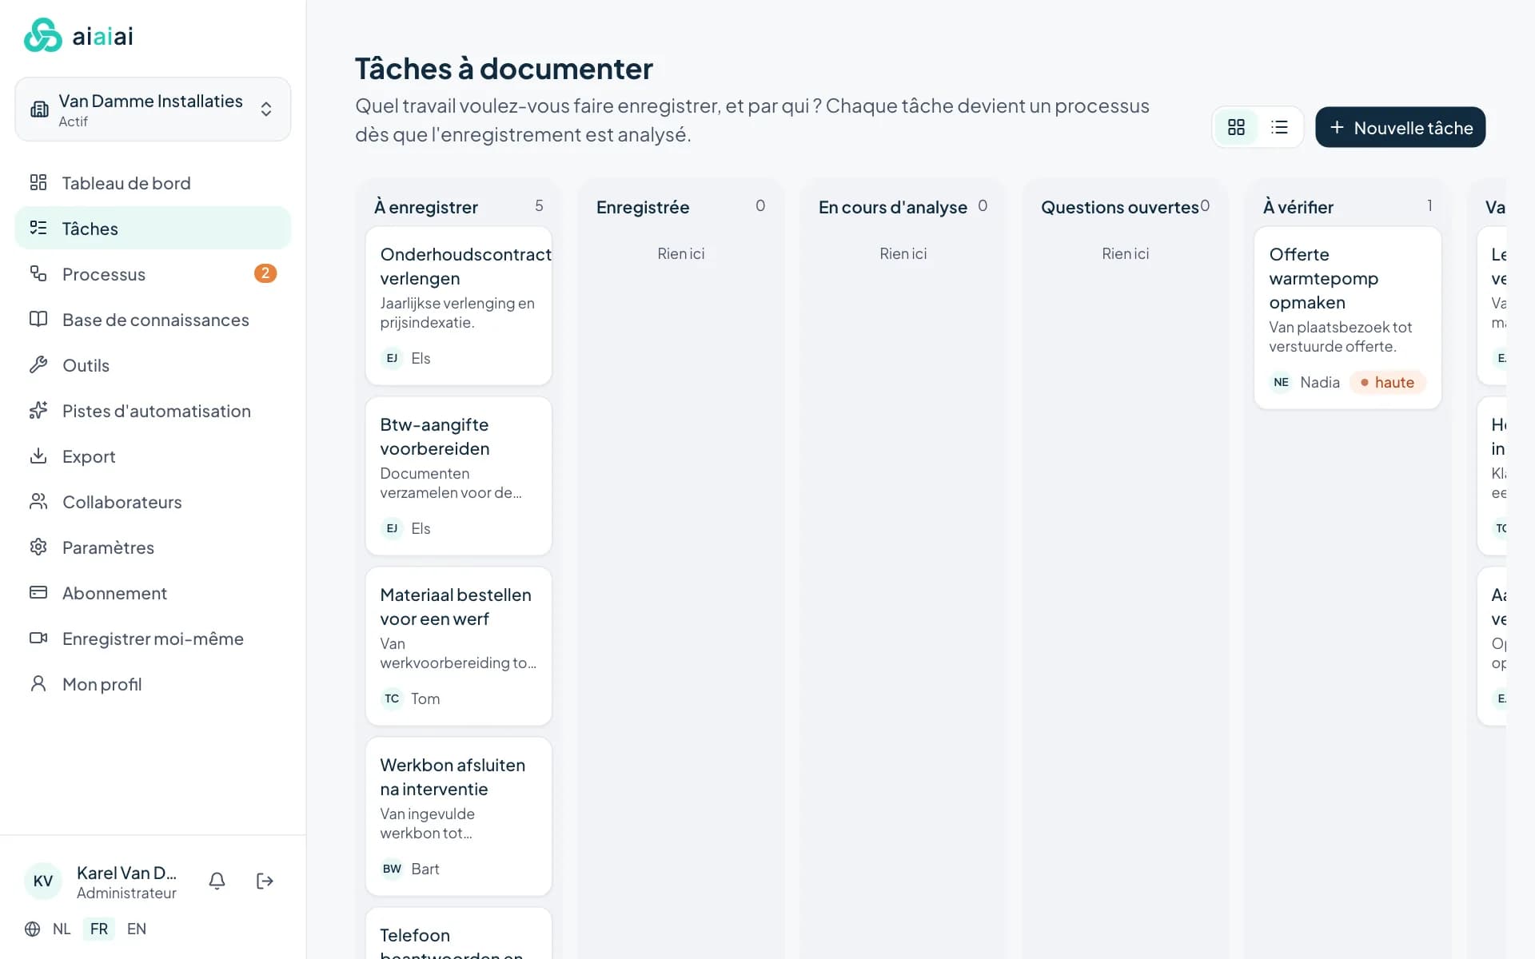
Task: Click the aiaiai logo icon
Action: point(43,35)
